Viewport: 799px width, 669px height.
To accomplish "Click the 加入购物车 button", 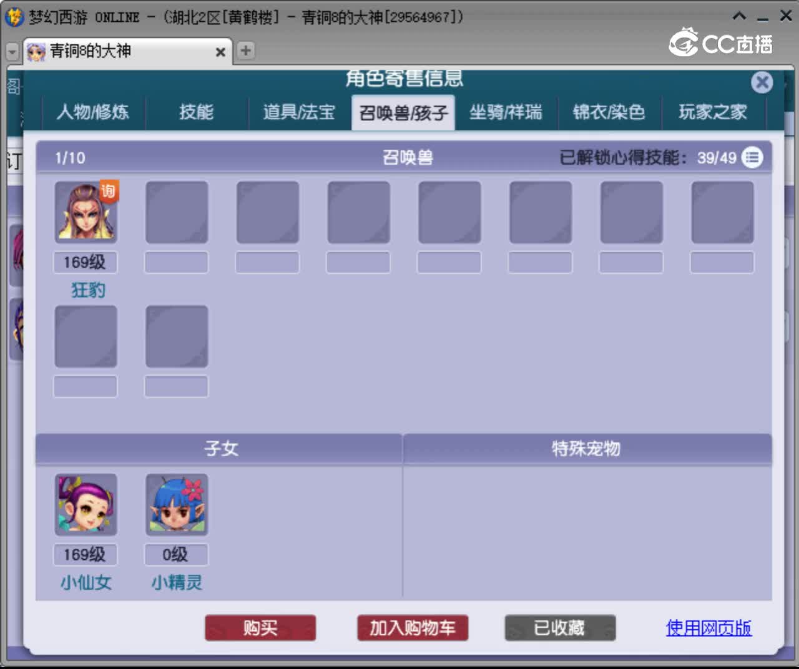I will [413, 628].
